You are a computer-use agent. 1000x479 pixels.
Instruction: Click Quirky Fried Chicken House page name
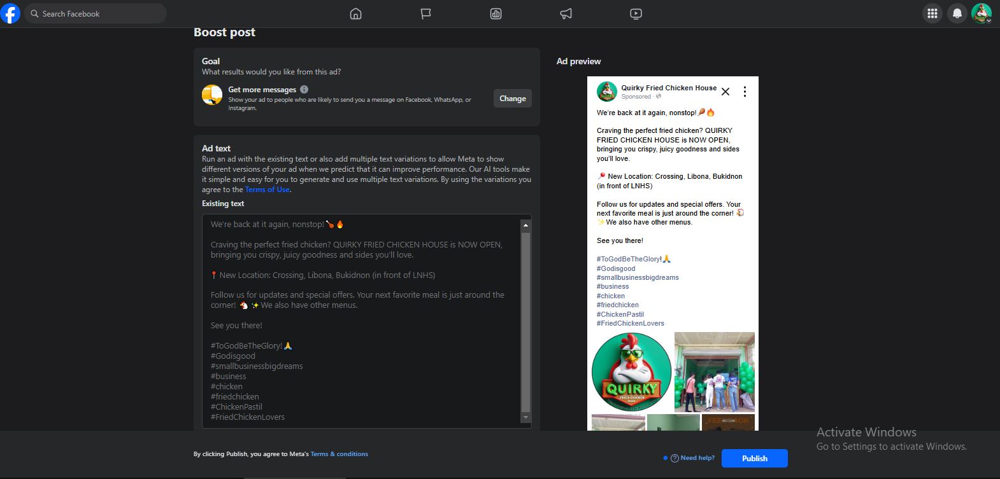[x=669, y=88]
